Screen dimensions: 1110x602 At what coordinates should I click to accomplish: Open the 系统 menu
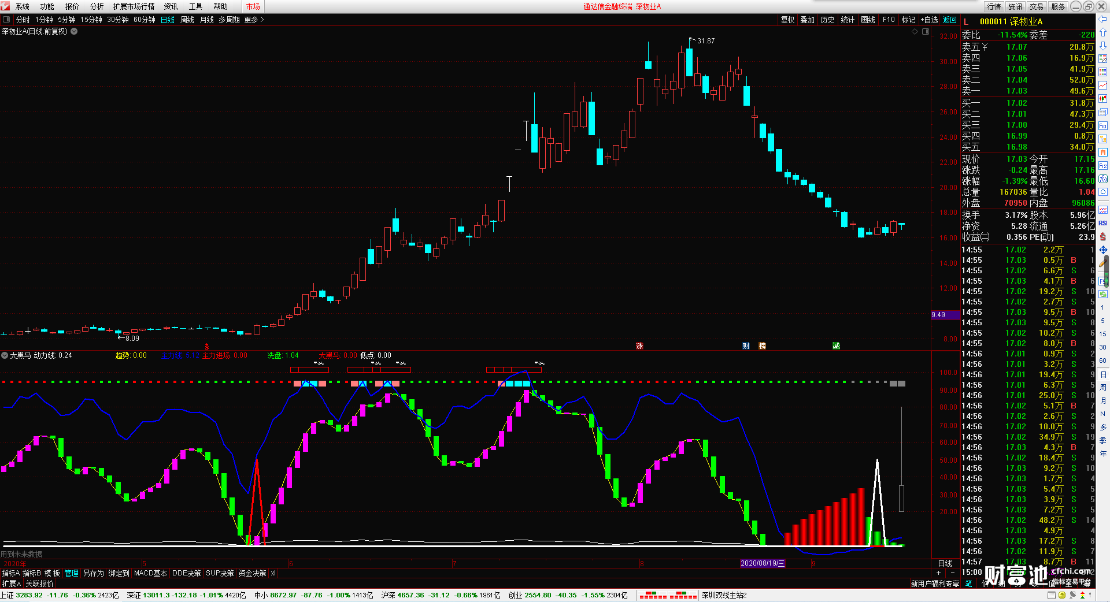tap(23, 6)
